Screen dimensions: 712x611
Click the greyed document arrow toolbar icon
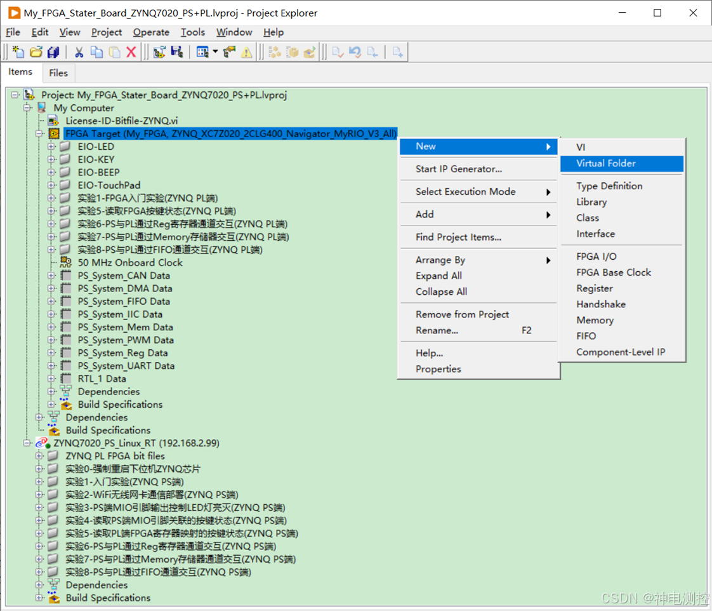[x=372, y=52]
